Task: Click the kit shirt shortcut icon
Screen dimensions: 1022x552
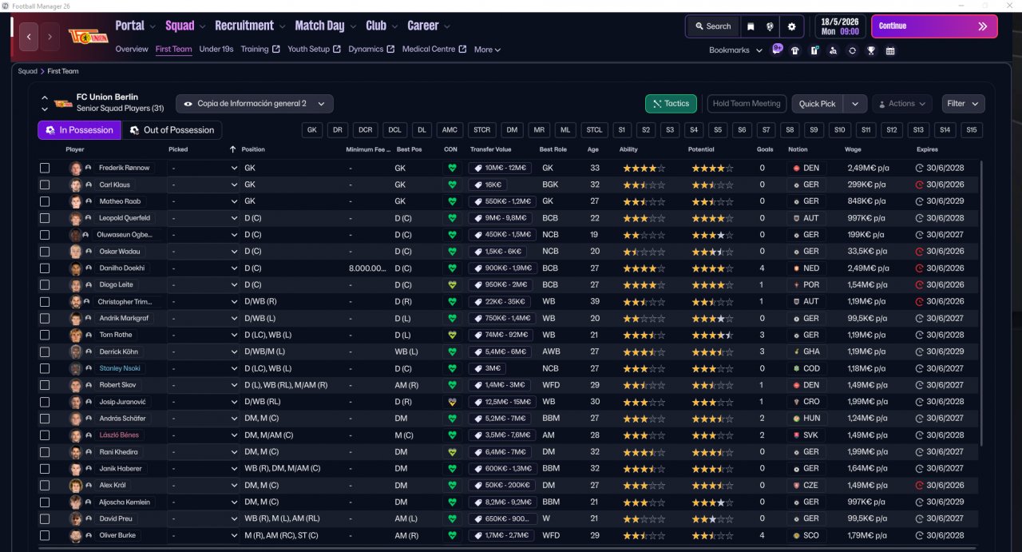Action: tap(794, 50)
